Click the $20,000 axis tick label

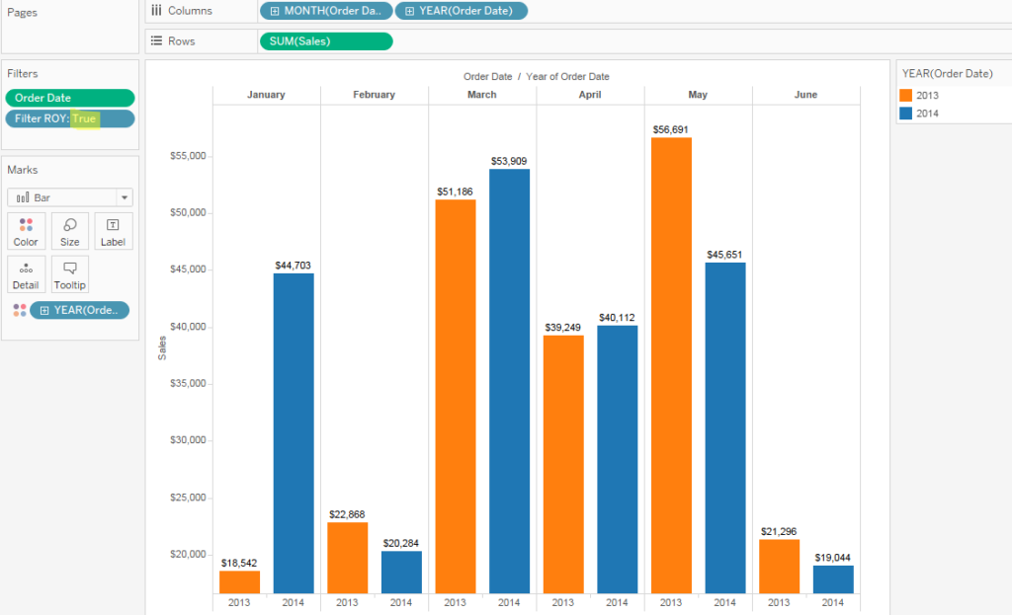[188, 555]
